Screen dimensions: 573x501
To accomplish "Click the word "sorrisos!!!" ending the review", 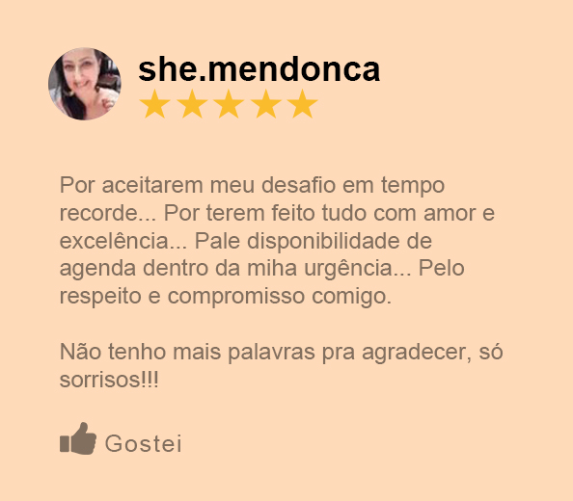I will pyautogui.click(x=109, y=380).
